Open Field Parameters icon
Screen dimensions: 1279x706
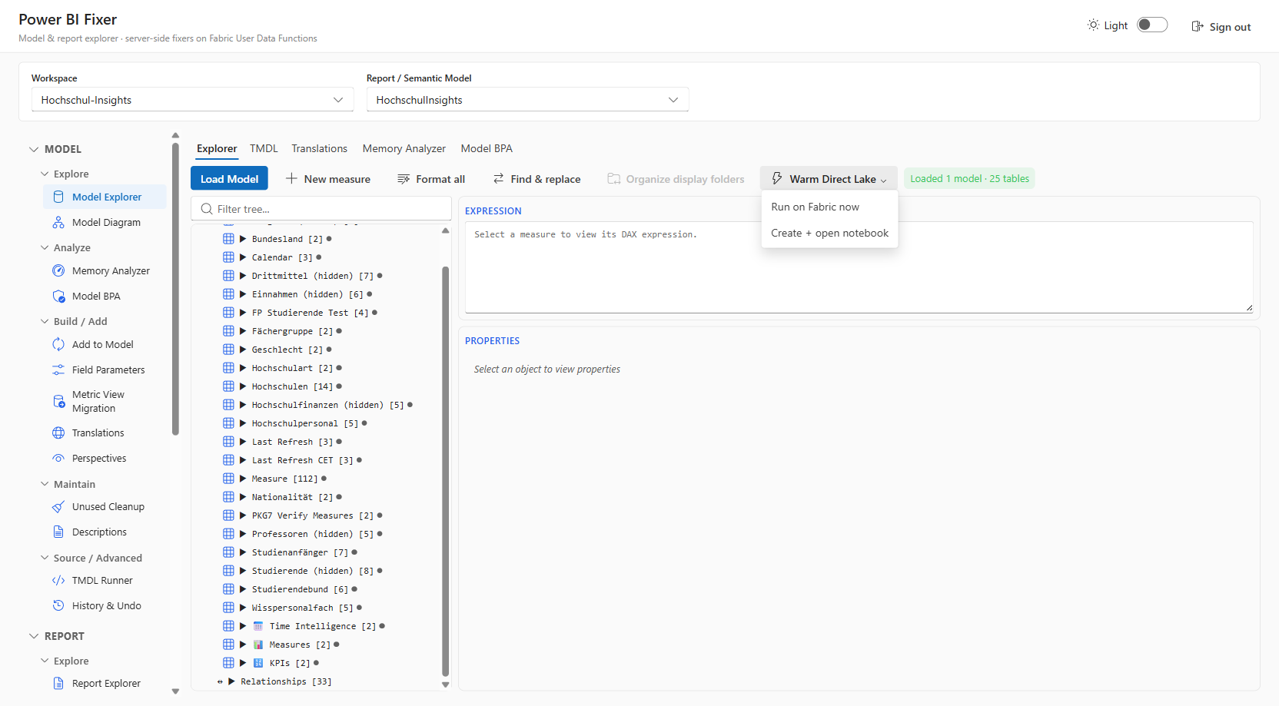click(58, 370)
